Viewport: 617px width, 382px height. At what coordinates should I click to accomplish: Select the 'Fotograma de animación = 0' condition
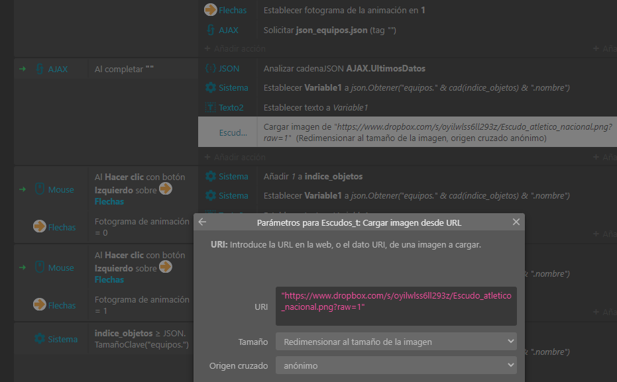coord(142,227)
